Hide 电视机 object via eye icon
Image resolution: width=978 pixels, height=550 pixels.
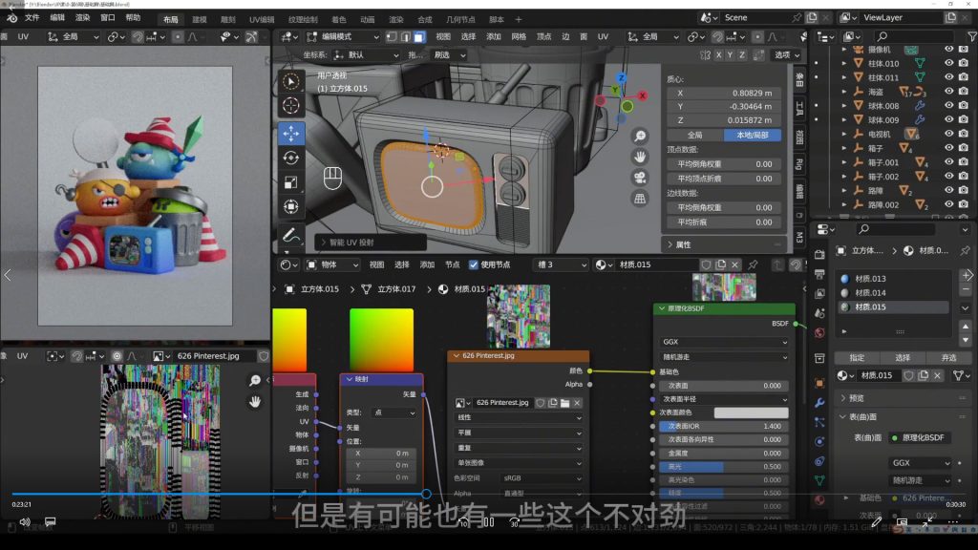(x=949, y=135)
